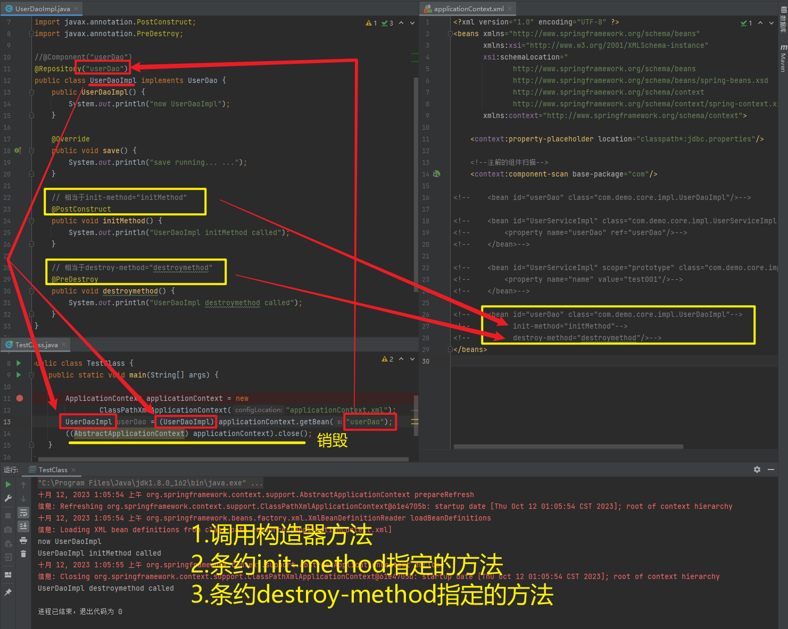Image resolution: width=788 pixels, height=629 pixels.
Task: Click the typo count indicator in UserDaoImpl.java
Action: [x=387, y=23]
